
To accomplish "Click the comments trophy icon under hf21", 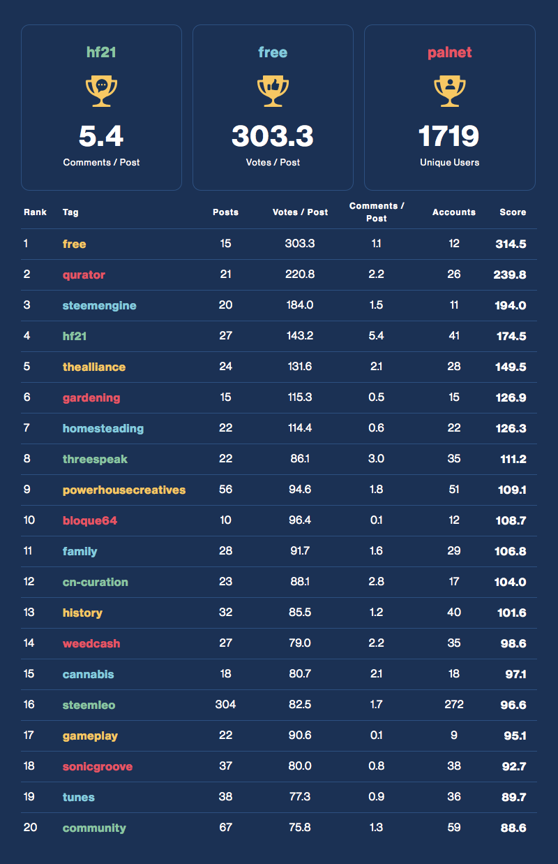I will pyautogui.click(x=101, y=91).
